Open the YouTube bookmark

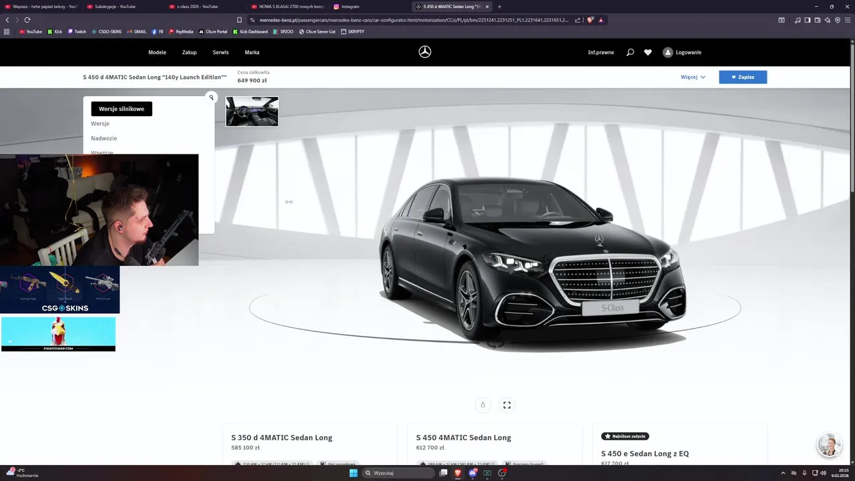(x=31, y=31)
